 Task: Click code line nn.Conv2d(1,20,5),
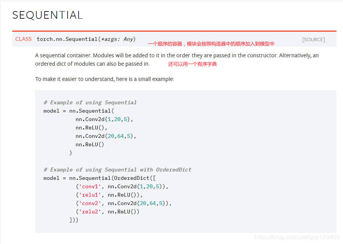pos(104,119)
